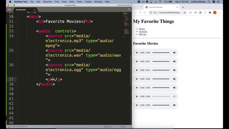This screenshot has height=129, width=229.
Task: Go back in the Chrome browser
Action: tap(135, 13)
